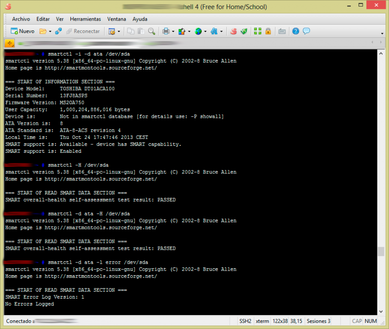Click the printer icon
Image resolution: width=389 pixels, height=329 pixels.
166,31
